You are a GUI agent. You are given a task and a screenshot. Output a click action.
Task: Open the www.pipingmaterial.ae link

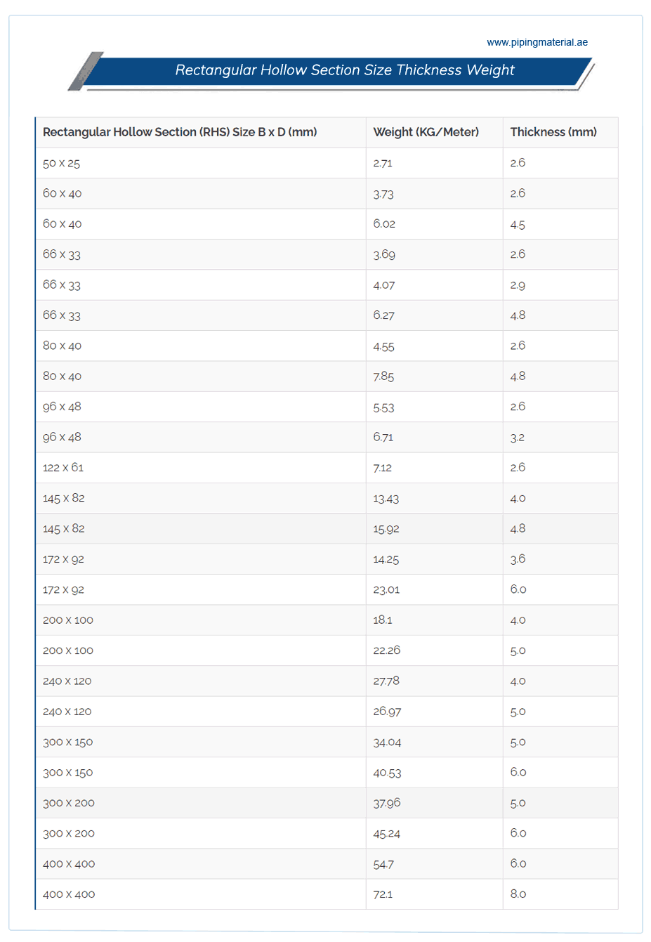537,42
